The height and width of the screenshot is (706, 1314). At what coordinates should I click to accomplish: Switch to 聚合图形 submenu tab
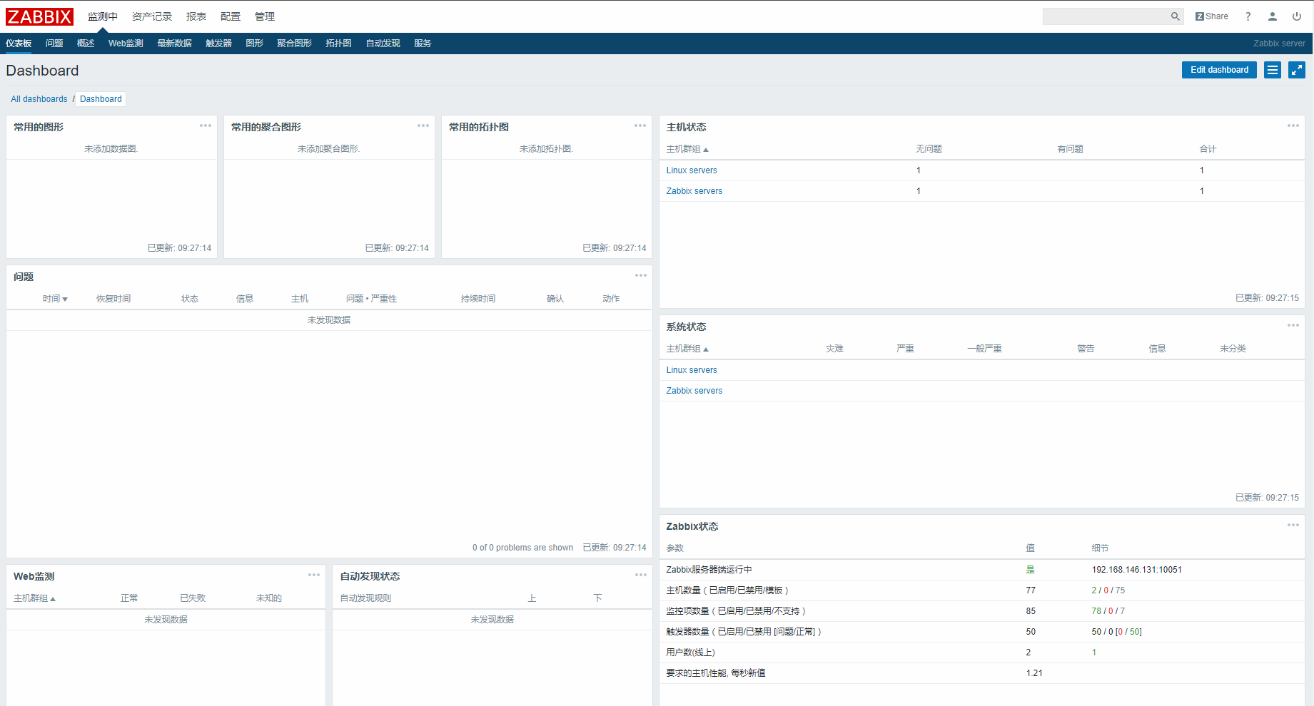pyautogui.click(x=294, y=44)
